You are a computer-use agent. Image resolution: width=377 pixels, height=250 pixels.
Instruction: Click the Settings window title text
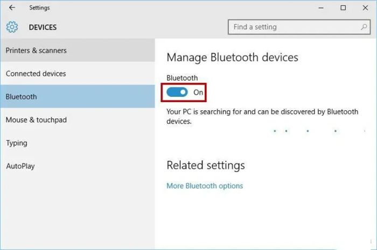tap(39, 8)
